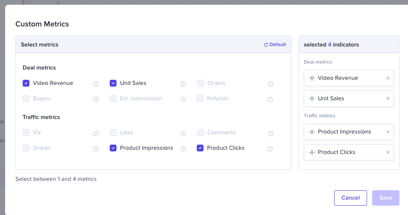Click help icon next to Video Revenue
Screen dimensions: 408x215
[96, 84]
